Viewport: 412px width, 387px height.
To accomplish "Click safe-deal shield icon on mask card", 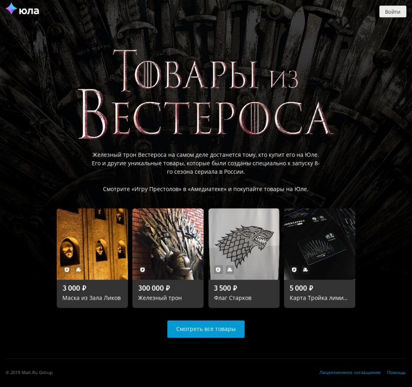I will coord(67,270).
